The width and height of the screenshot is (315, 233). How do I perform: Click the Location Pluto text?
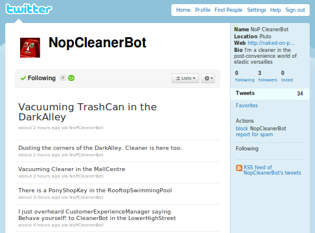[252, 37]
